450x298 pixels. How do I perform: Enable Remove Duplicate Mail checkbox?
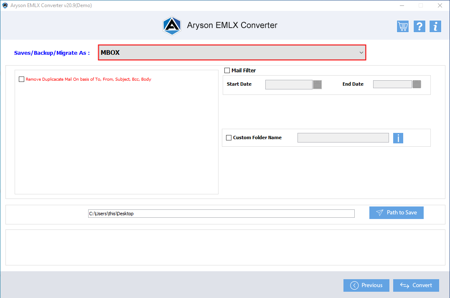tap(22, 79)
